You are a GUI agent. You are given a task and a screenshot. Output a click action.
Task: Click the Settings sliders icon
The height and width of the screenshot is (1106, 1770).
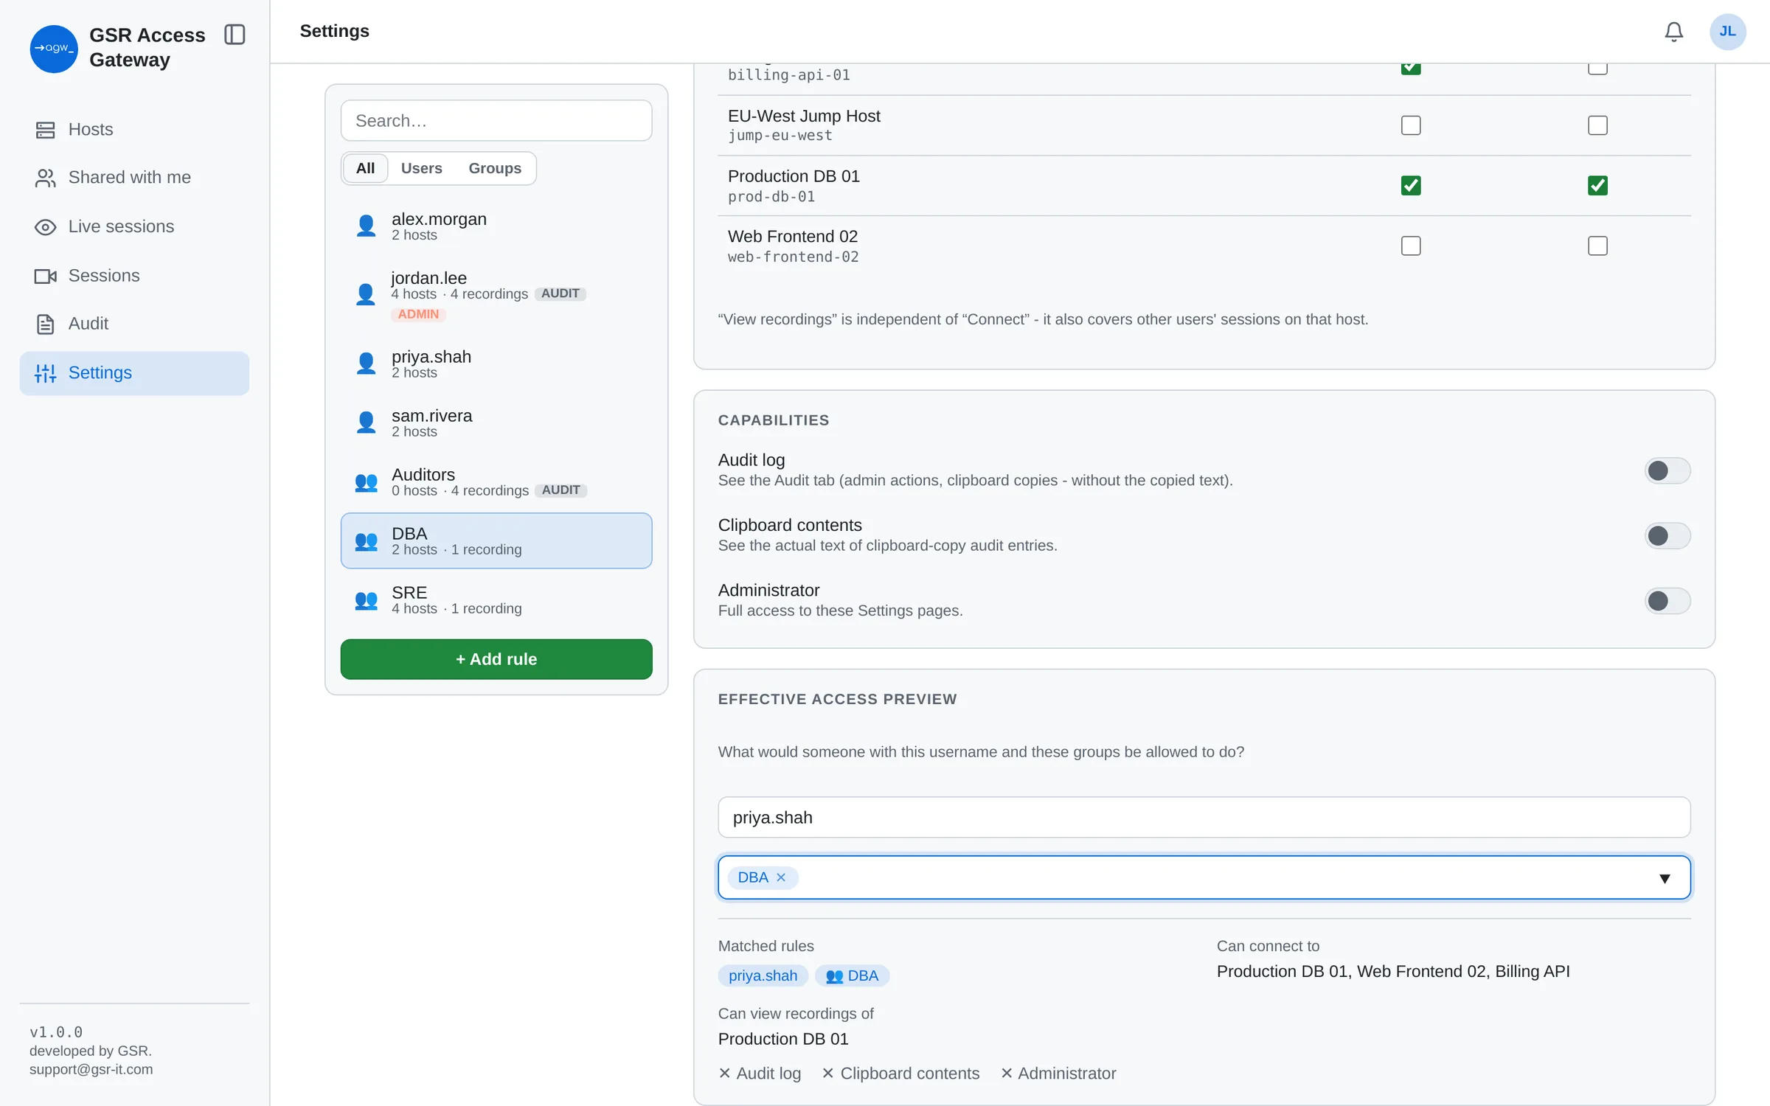click(46, 373)
